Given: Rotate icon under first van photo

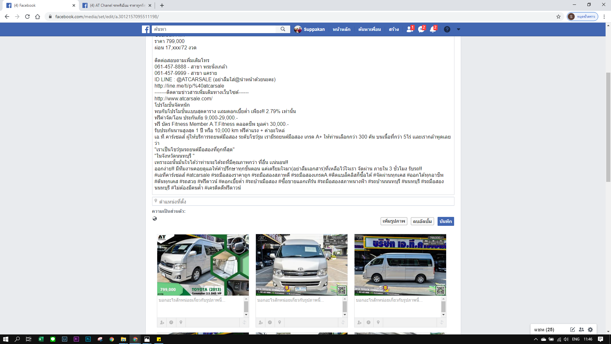Looking at the screenshot, I should [x=244, y=322].
